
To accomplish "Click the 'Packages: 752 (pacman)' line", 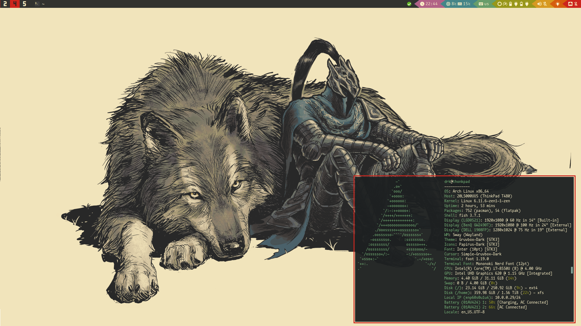I will coord(482,211).
